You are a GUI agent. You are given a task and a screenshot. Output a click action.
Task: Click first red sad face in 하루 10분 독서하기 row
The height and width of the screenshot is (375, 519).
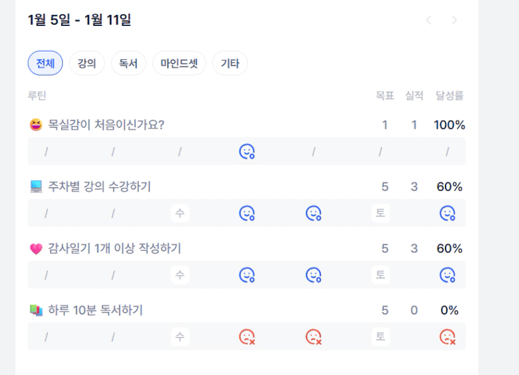(247, 337)
